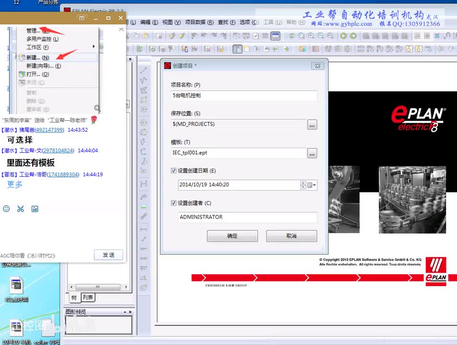
Task: Open the eplan VIP desktop icon
Action: click(47, 332)
